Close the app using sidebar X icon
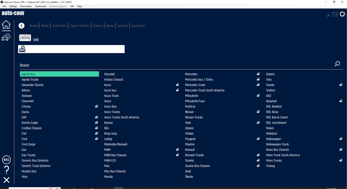Image resolution: width=347 pixels, height=189 pixels. 6,180
